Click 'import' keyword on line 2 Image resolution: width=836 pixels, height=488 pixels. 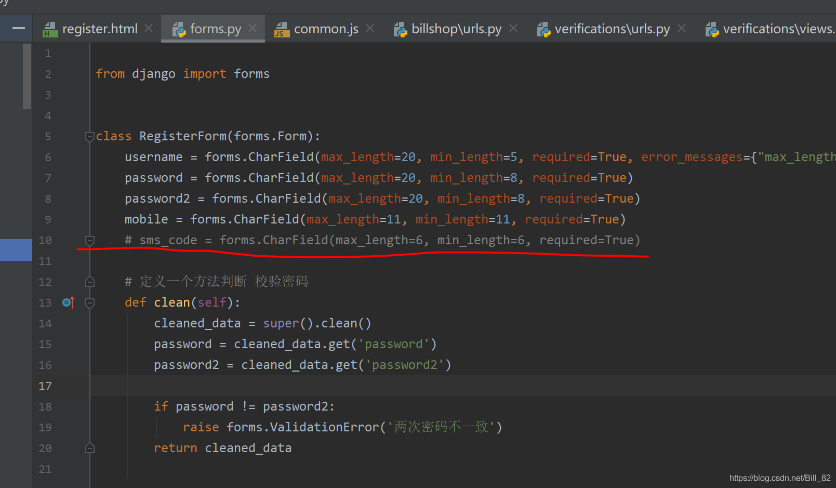tap(205, 74)
